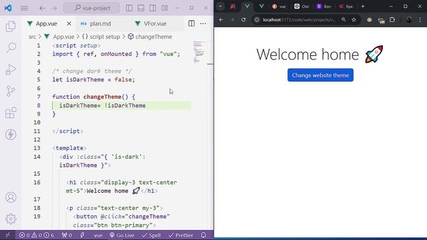View site information icon in address bar
The image size is (427, 240).
pyautogui.click(x=257, y=19)
